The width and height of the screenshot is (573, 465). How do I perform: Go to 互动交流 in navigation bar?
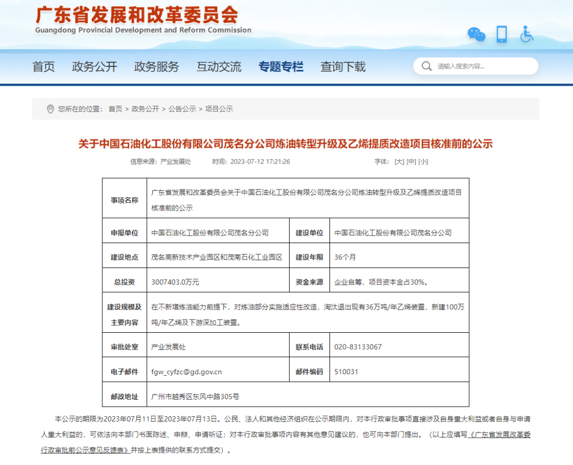[219, 67]
